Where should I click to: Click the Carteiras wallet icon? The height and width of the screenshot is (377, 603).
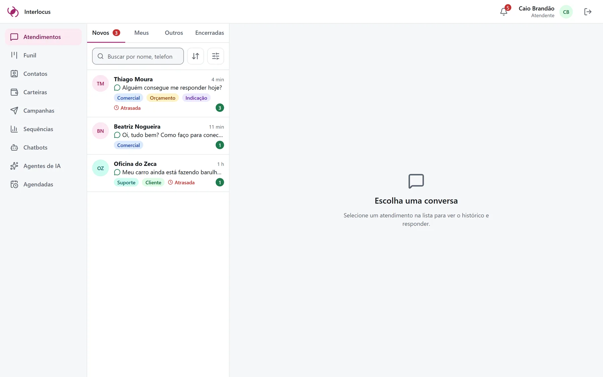(14, 92)
